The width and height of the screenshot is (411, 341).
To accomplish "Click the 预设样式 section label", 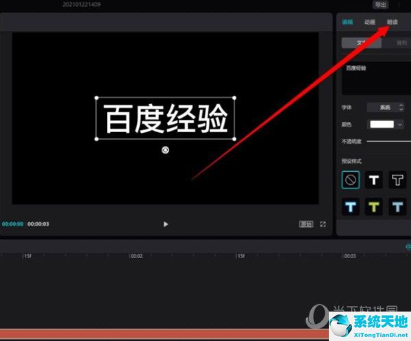I will coord(351,161).
